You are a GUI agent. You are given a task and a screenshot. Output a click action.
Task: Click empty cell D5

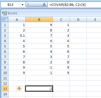[x=78, y=46]
